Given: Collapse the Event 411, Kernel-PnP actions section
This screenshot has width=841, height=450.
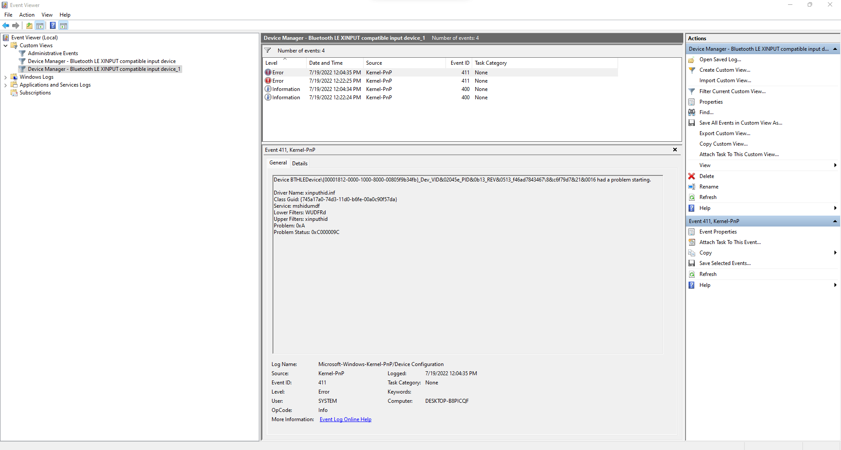Looking at the screenshot, I should click(835, 221).
